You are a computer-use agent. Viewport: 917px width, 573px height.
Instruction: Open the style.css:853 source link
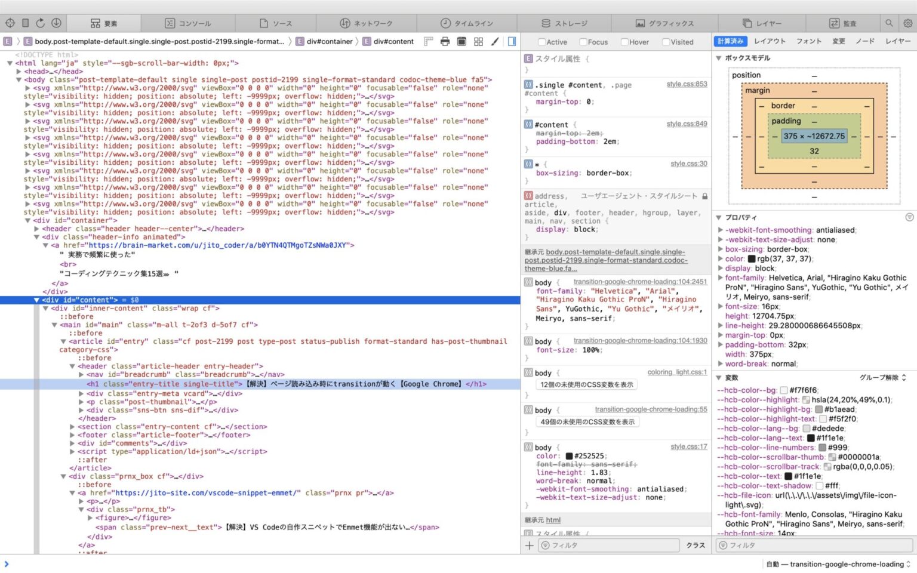687,84
